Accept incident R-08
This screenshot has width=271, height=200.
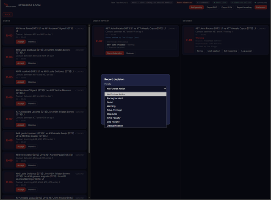[21, 146]
